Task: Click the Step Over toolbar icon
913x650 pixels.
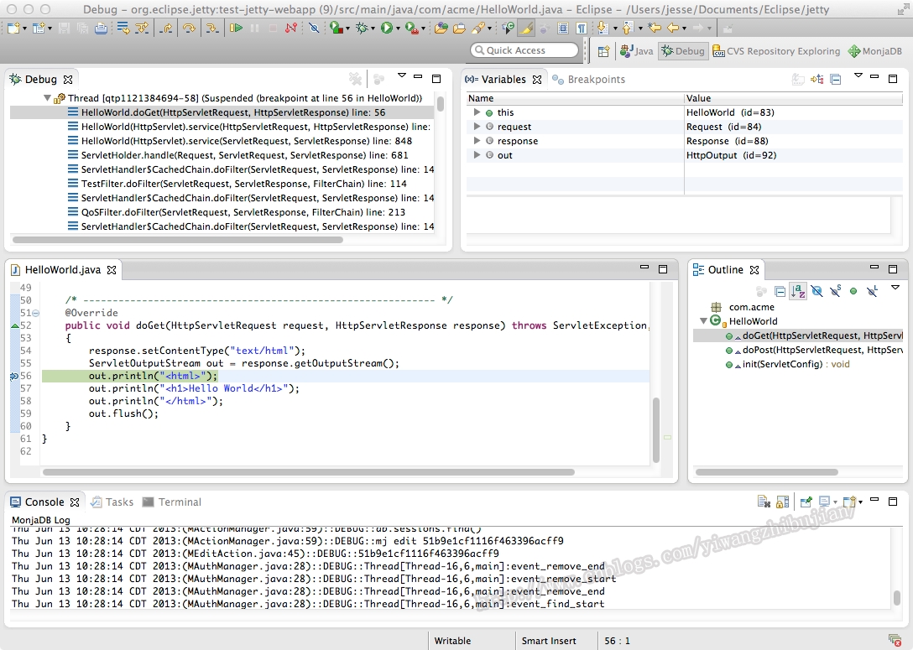Action: pos(189,28)
